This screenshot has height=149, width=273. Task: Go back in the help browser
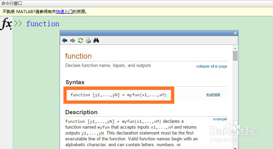coord(65,41)
